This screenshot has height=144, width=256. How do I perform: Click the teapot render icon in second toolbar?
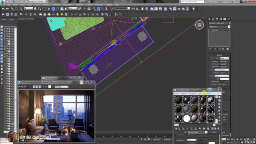(x=3, y=14)
